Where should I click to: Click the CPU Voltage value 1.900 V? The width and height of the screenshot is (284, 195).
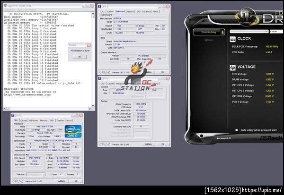(269, 74)
